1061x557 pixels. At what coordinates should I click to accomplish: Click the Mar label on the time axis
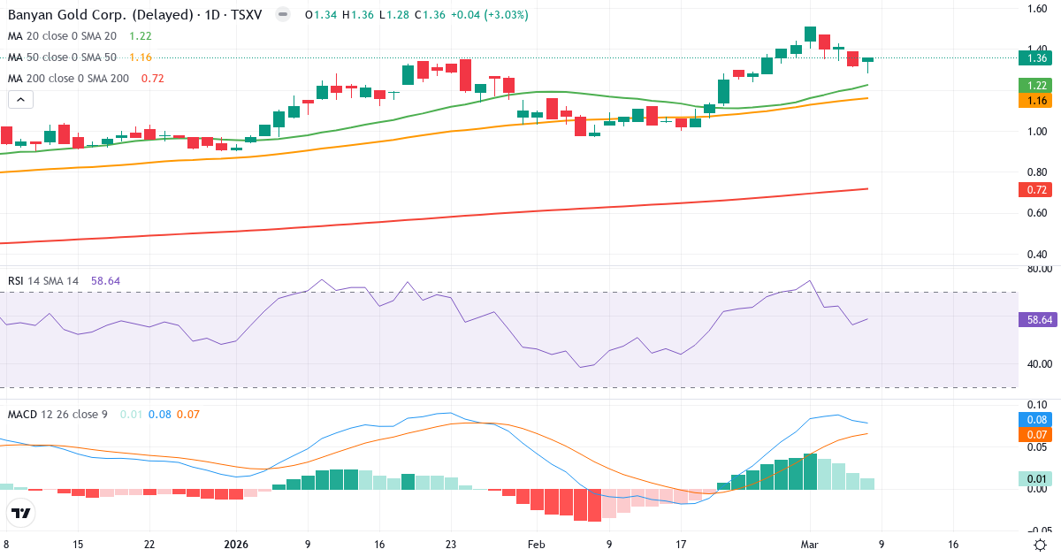[x=810, y=546]
